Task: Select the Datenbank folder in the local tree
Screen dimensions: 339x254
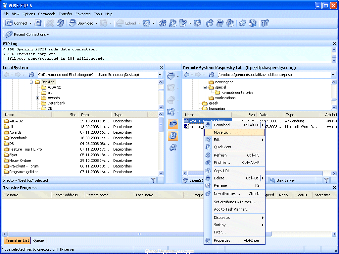Action: tap(56, 103)
